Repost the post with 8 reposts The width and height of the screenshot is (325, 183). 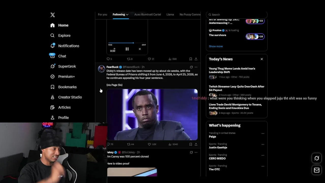tap(130, 59)
